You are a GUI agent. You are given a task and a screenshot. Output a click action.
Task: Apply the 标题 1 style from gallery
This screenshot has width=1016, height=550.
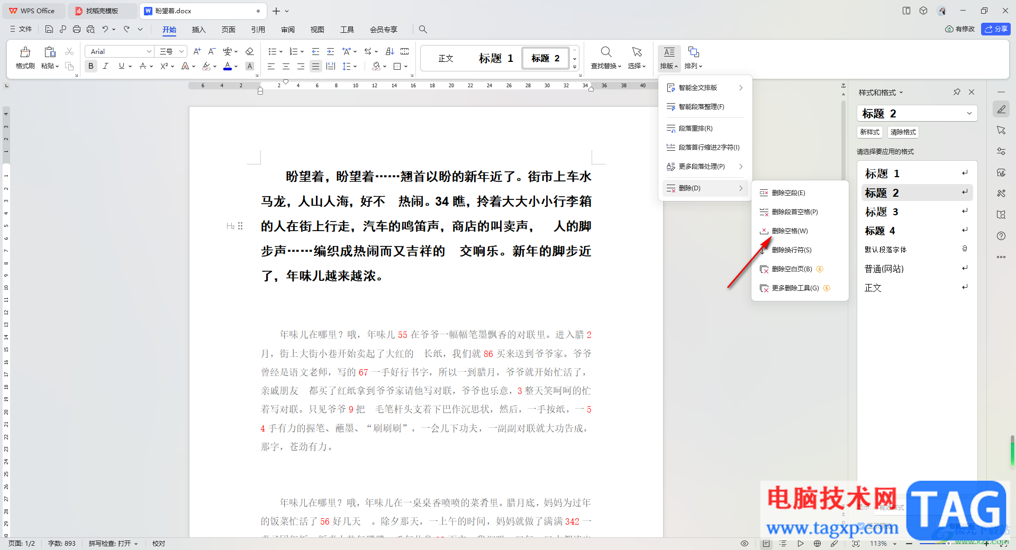(x=496, y=58)
